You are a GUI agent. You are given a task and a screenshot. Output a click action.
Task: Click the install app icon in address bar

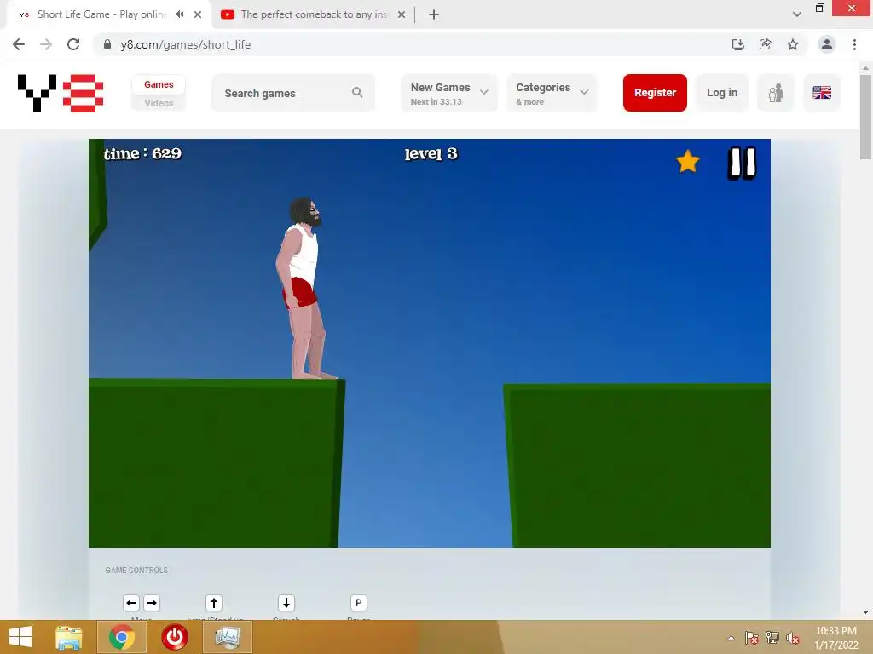738,44
